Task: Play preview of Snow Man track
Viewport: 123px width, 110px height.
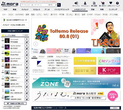Action: tap(27, 52)
